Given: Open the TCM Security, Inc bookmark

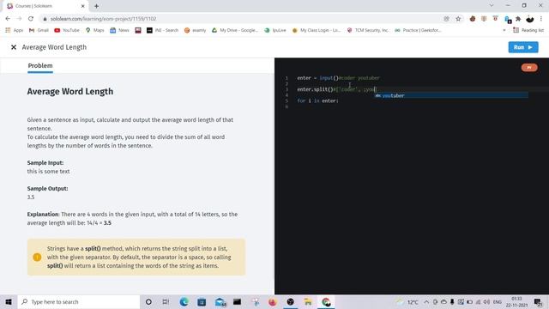Looking at the screenshot, I should 368,31.
